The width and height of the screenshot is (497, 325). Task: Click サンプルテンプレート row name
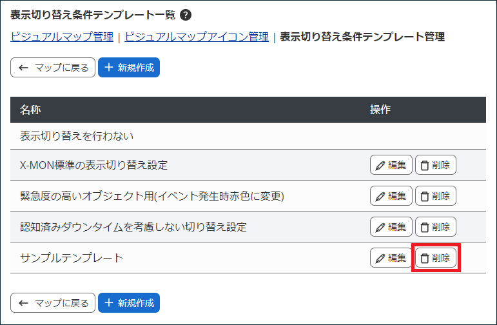click(x=71, y=258)
